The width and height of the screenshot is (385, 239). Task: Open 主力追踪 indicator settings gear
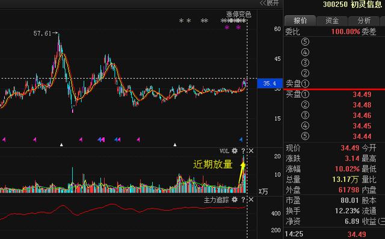[x=235, y=200]
